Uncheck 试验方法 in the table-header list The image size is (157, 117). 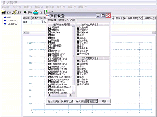pyautogui.click(x=78, y=30)
